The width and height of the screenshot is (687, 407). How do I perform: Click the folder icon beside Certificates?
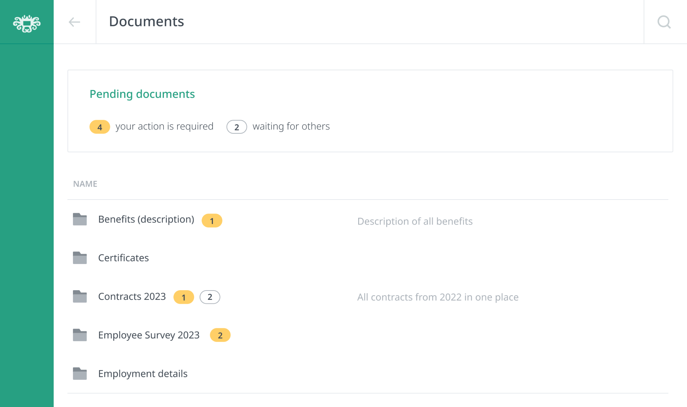click(x=79, y=258)
